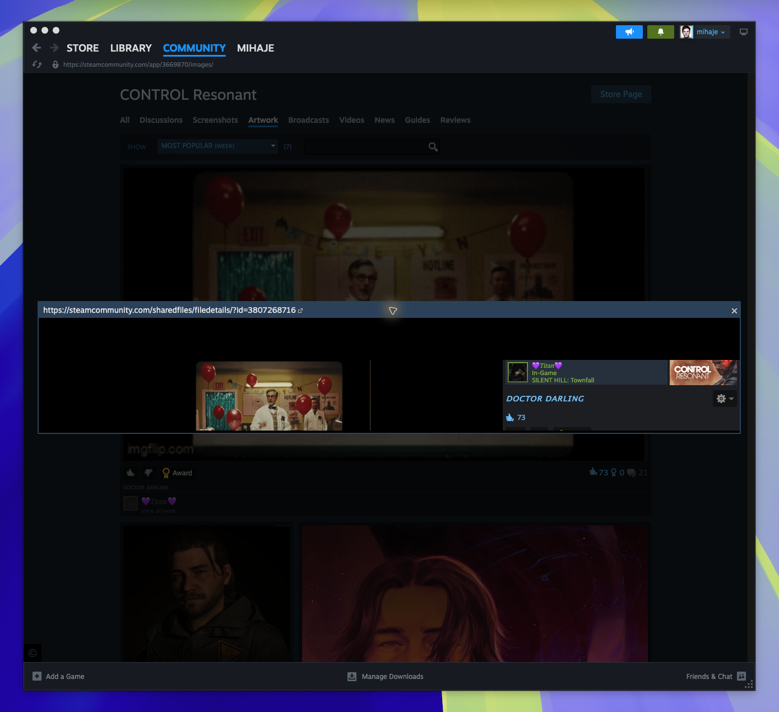Image resolution: width=779 pixels, height=712 pixels.
Task: Open the MIHAJE profile tab
Action: tap(256, 48)
